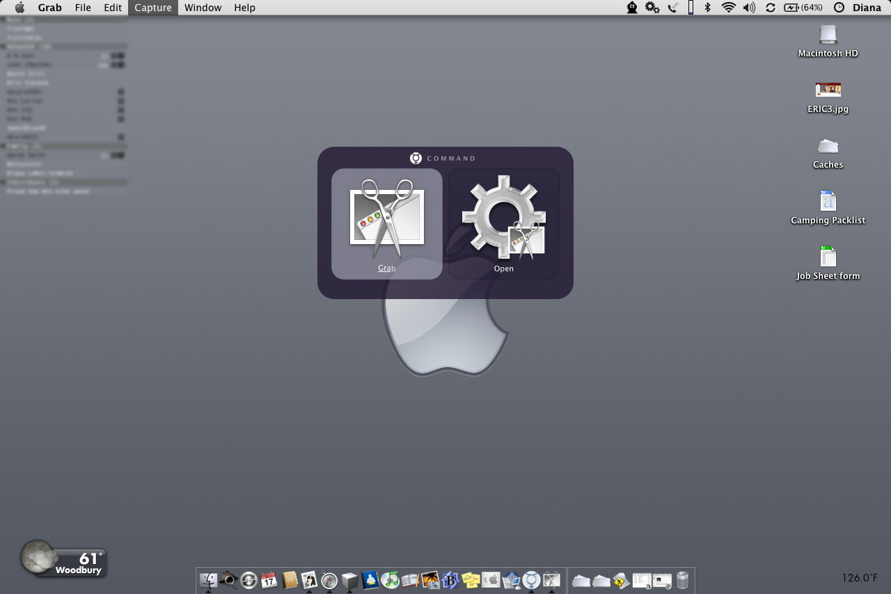Image resolution: width=891 pixels, height=594 pixels.
Task: Launch iTunes from the Dock
Action: pos(390,579)
